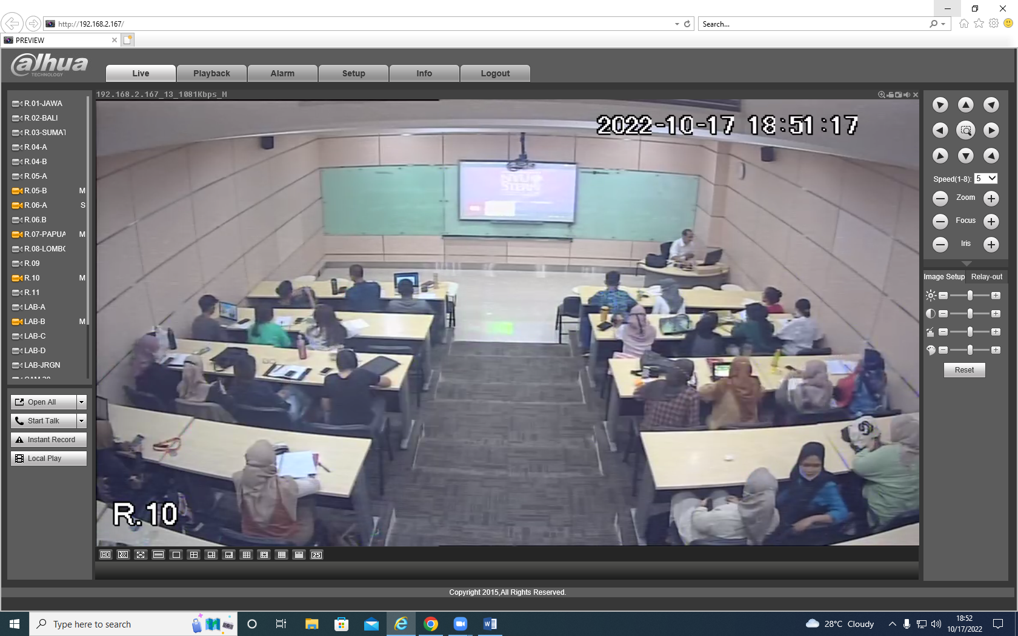
Task: Click the digital zoom icon above the video
Action: pyautogui.click(x=882, y=94)
